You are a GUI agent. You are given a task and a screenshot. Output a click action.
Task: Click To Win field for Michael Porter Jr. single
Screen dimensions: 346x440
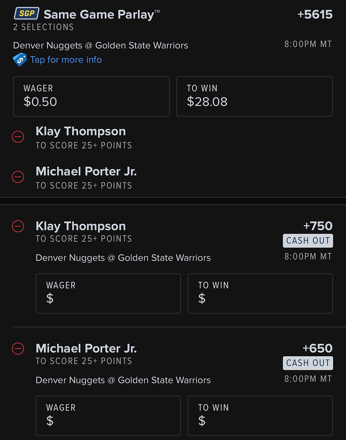click(260, 416)
